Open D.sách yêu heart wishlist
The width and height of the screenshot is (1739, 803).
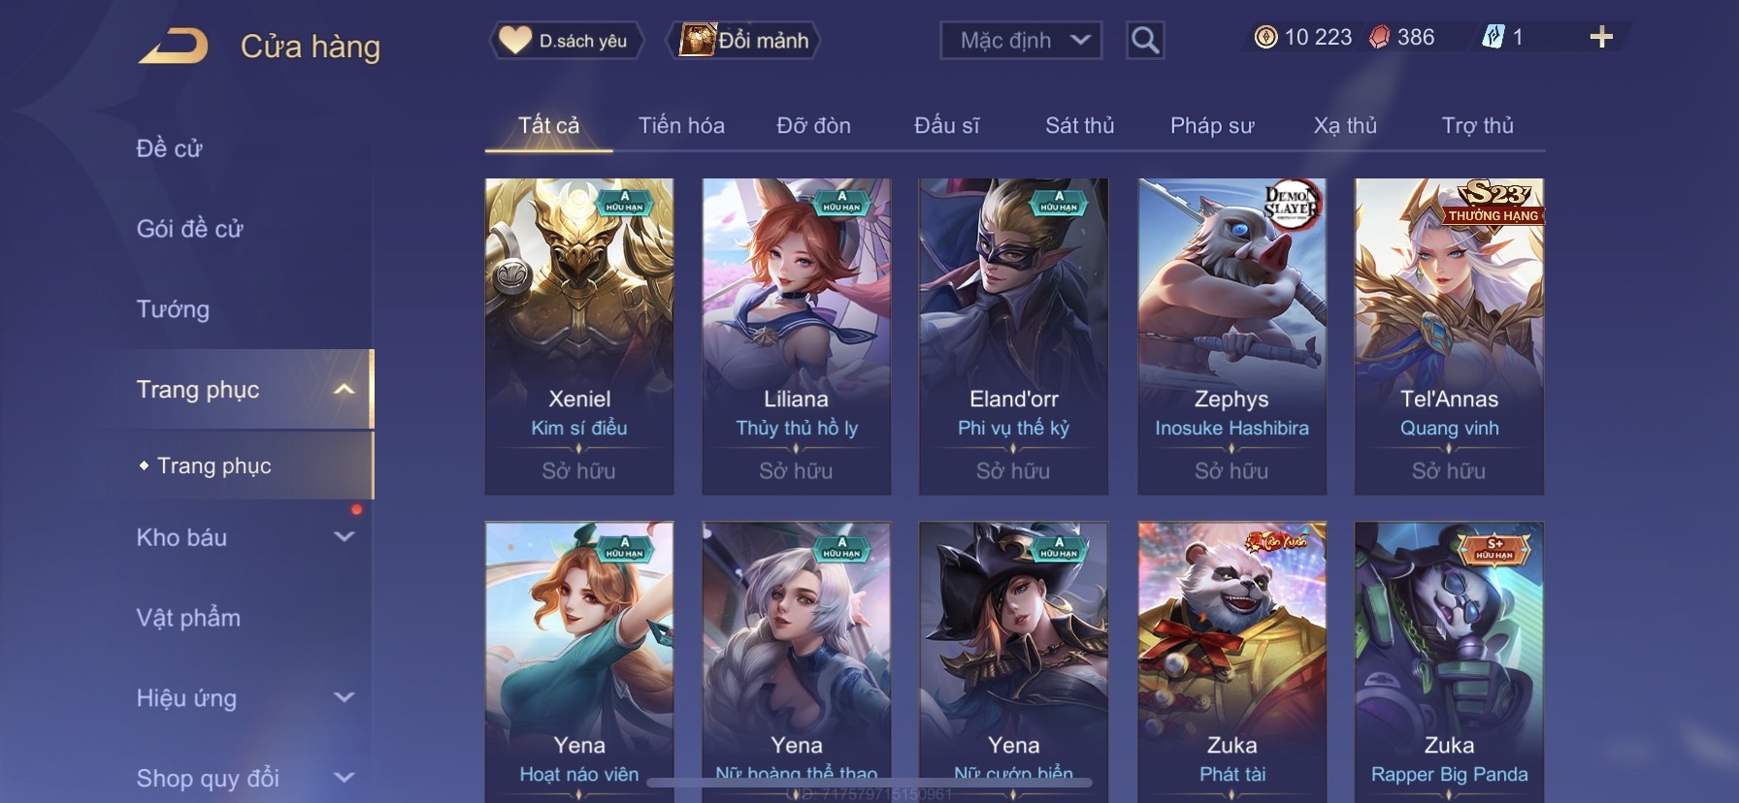pyautogui.click(x=565, y=41)
